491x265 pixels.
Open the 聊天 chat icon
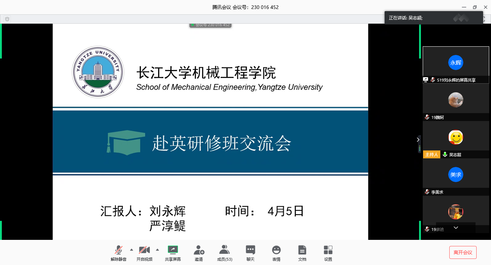tap(251, 250)
